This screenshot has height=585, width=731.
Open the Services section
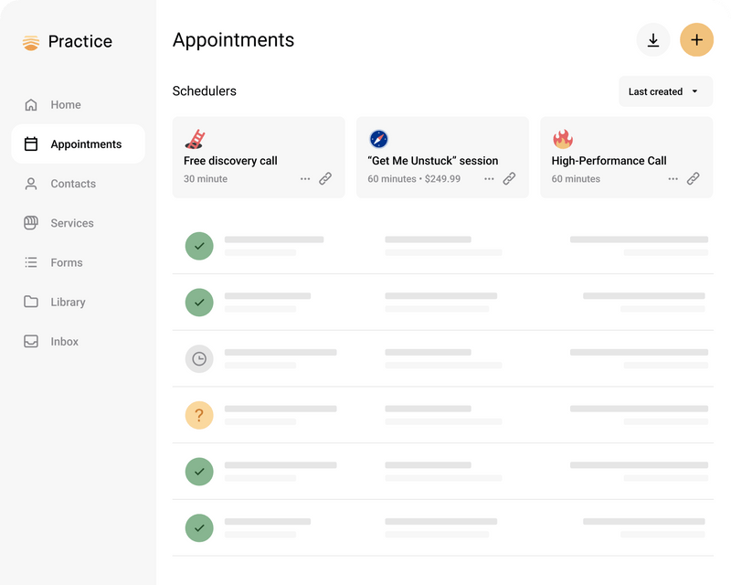[72, 223]
